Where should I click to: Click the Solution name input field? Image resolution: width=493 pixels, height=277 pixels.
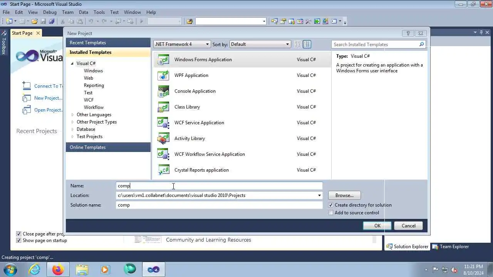tap(219, 205)
